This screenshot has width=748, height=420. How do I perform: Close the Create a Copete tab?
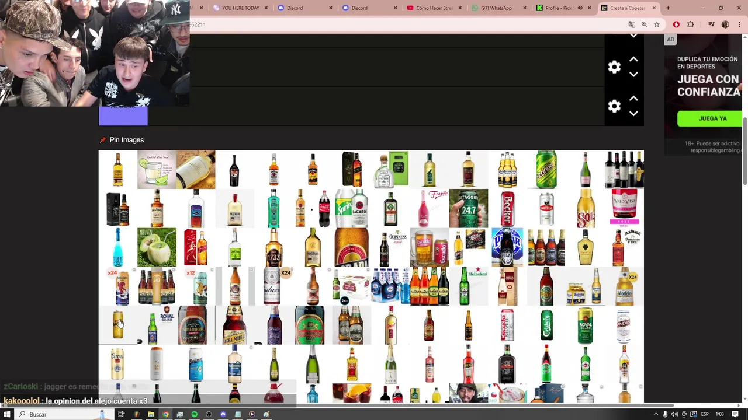[x=654, y=8]
